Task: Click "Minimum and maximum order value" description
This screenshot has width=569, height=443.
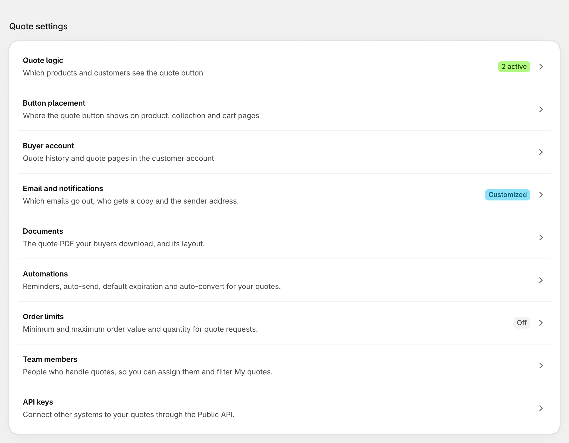Action: pos(140,329)
